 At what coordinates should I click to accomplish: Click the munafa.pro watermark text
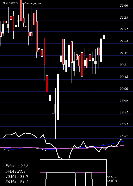pyautogui.click(x=31, y=3)
